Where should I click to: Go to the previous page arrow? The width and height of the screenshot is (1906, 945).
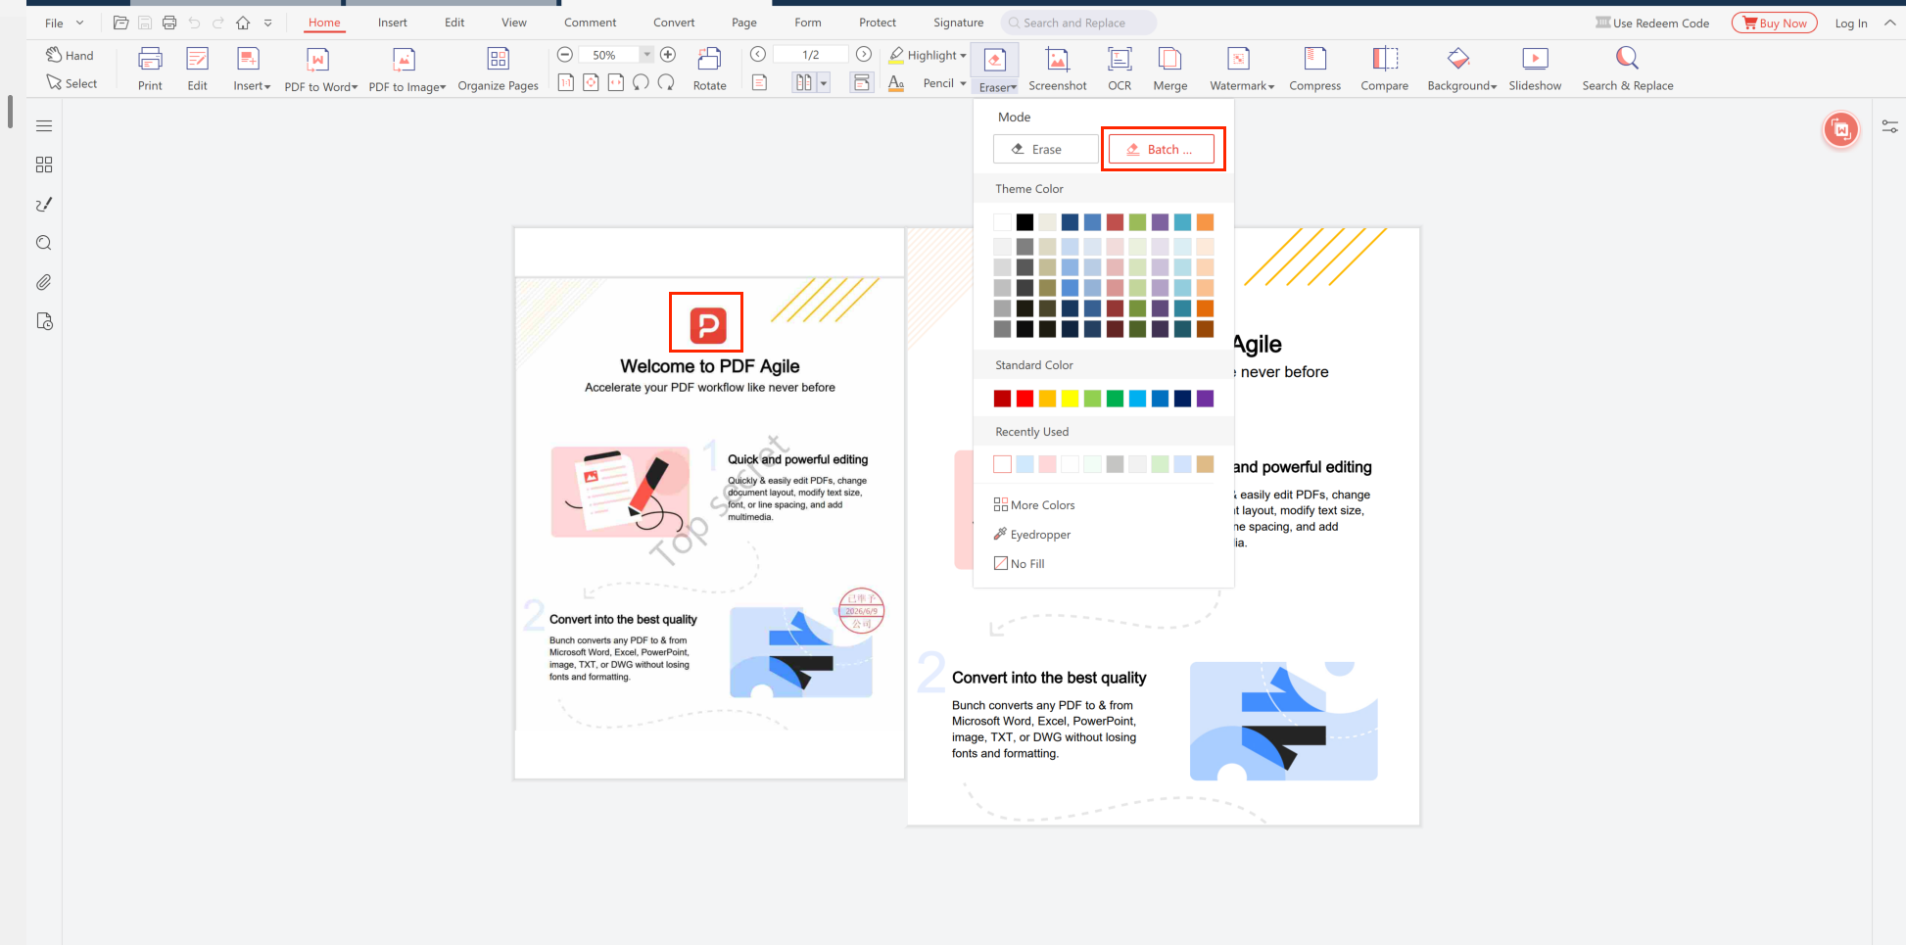coord(758,55)
